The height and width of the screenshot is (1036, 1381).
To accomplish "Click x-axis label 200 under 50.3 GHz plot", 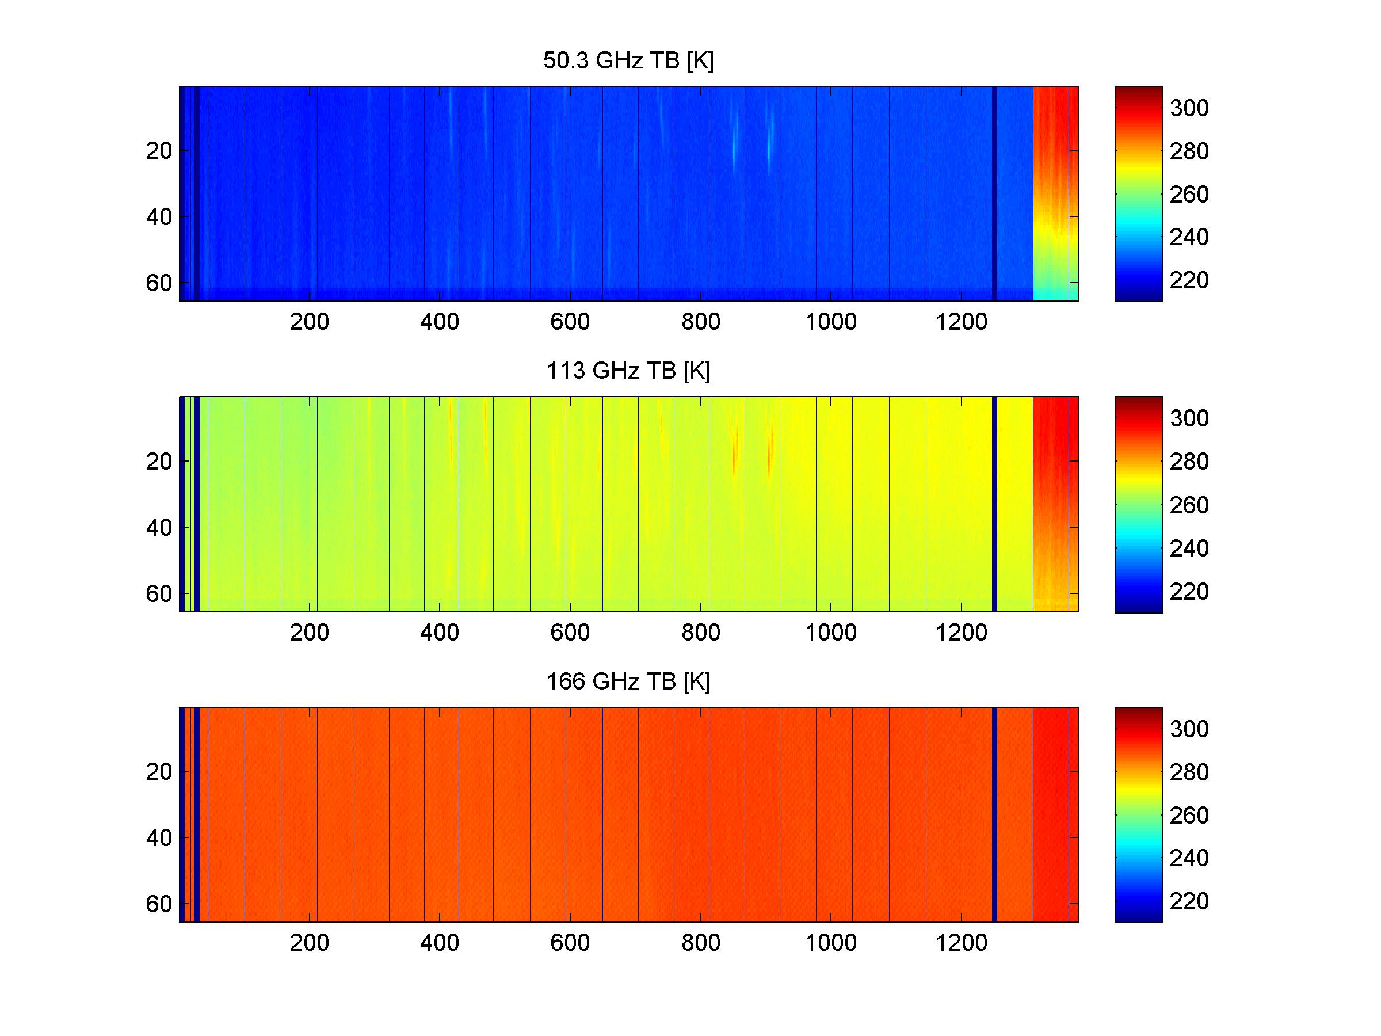I will [309, 322].
